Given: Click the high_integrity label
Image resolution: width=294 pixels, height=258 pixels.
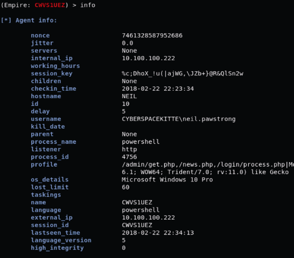Looking at the screenshot, I should pyautogui.click(x=57, y=248).
